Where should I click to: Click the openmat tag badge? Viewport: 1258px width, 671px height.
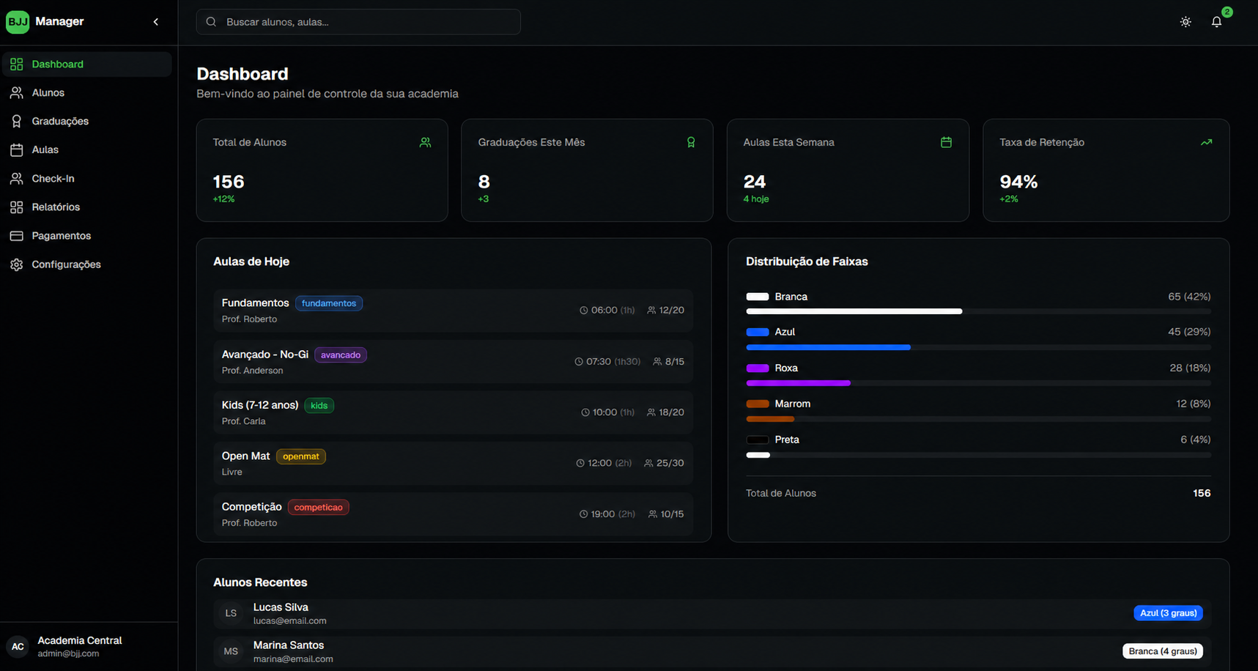[x=301, y=456]
